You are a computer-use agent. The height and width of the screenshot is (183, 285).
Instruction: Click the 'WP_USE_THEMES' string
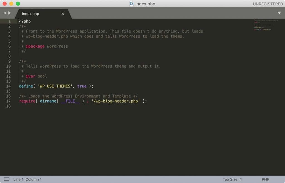(55, 86)
